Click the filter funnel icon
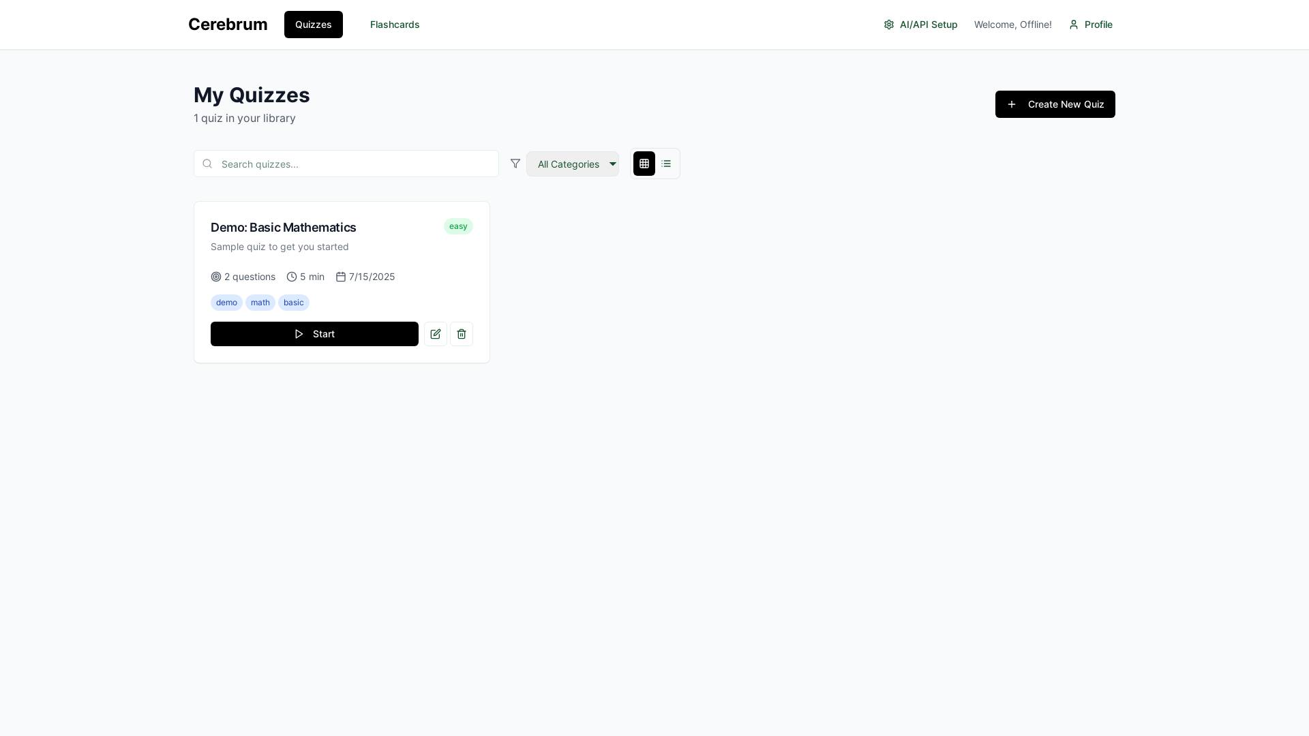The width and height of the screenshot is (1309, 736). 515,164
